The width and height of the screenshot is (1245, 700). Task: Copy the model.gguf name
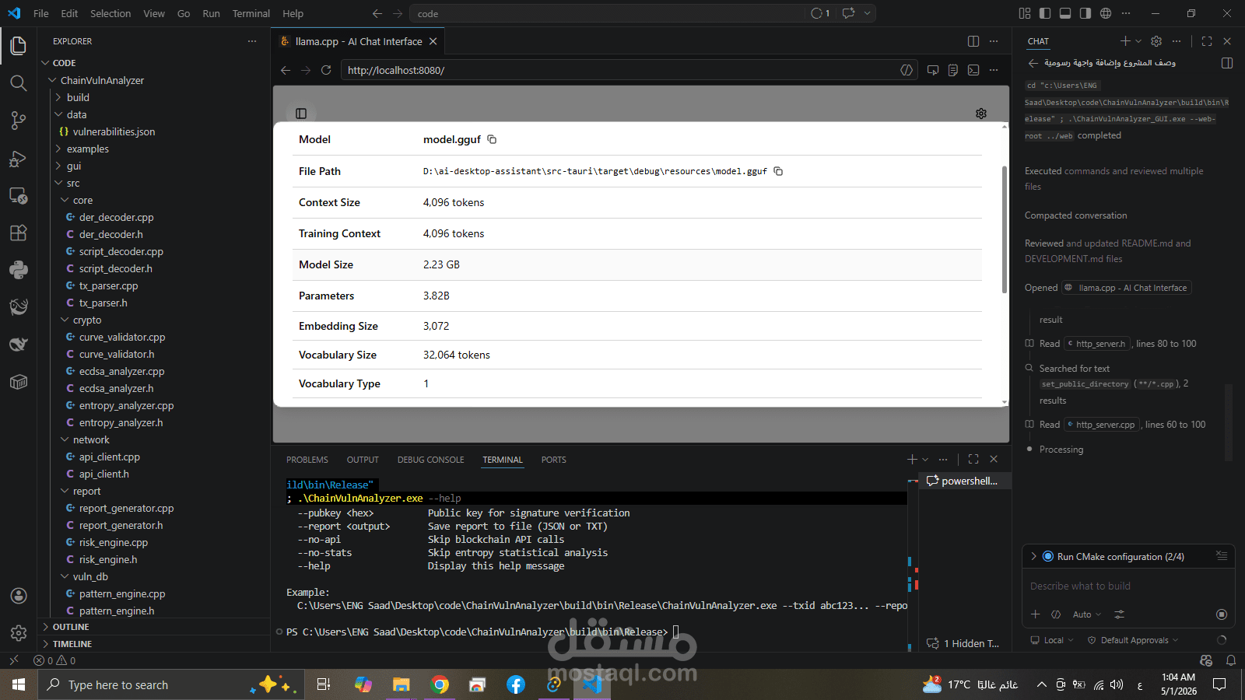[492, 139]
